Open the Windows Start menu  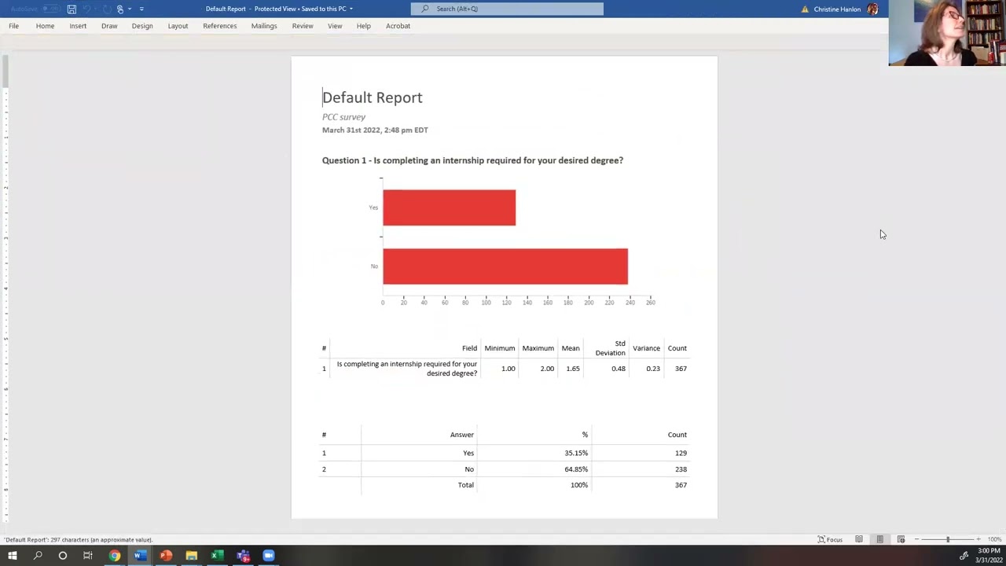pos(13,556)
